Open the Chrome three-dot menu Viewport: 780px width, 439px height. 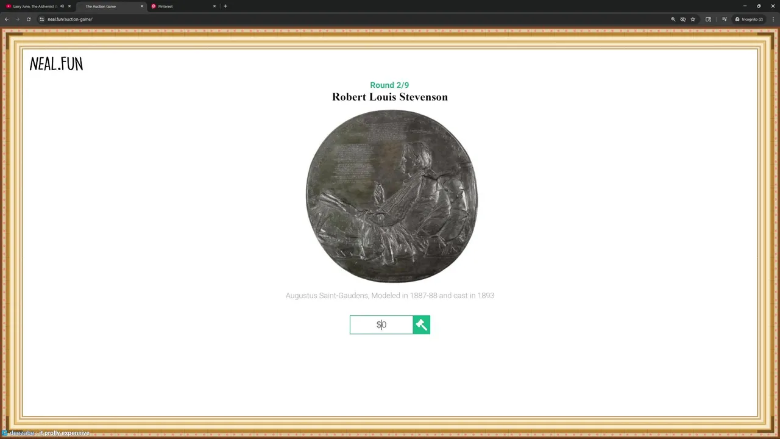point(772,19)
